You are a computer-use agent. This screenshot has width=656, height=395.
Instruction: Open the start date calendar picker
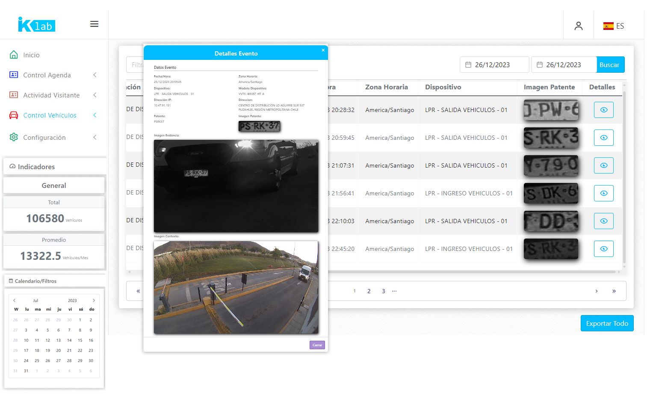pos(468,65)
